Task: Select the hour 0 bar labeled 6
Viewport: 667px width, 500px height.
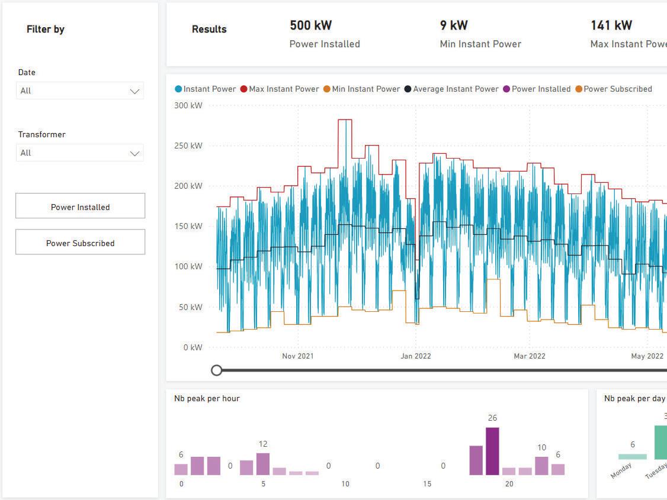Action: click(181, 469)
